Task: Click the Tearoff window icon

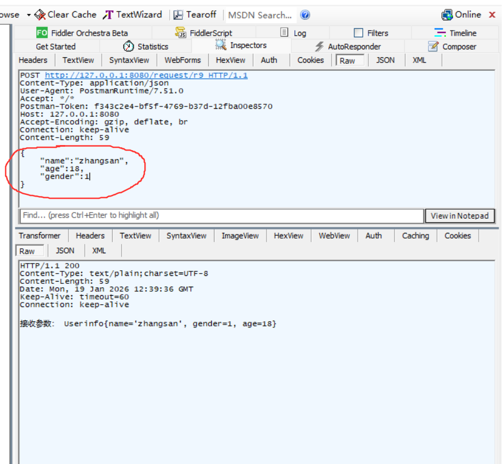Action: 178,15
